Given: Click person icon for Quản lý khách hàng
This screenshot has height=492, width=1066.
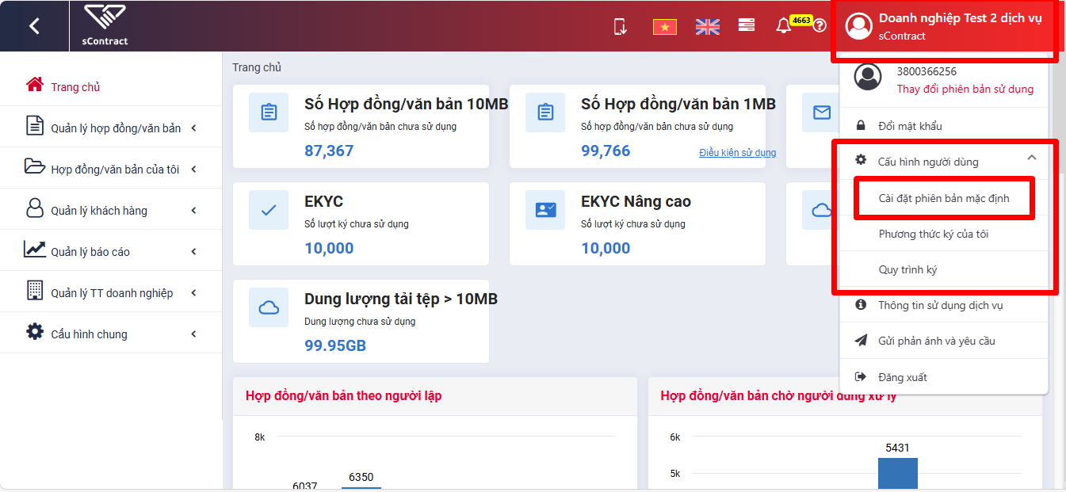Looking at the screenshot, I should 34,208.
